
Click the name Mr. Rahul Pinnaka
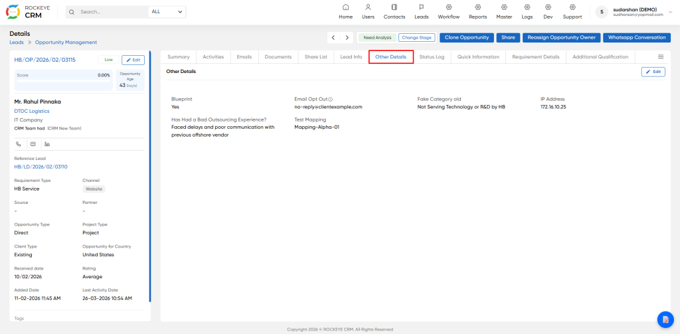click(38, 102)
